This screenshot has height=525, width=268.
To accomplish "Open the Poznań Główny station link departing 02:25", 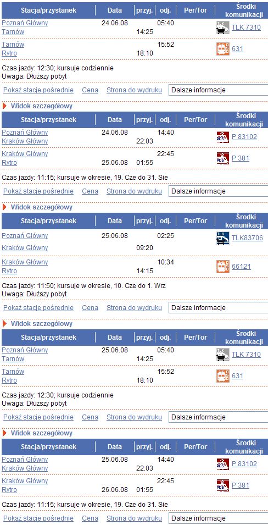I will tap(25, 236).
